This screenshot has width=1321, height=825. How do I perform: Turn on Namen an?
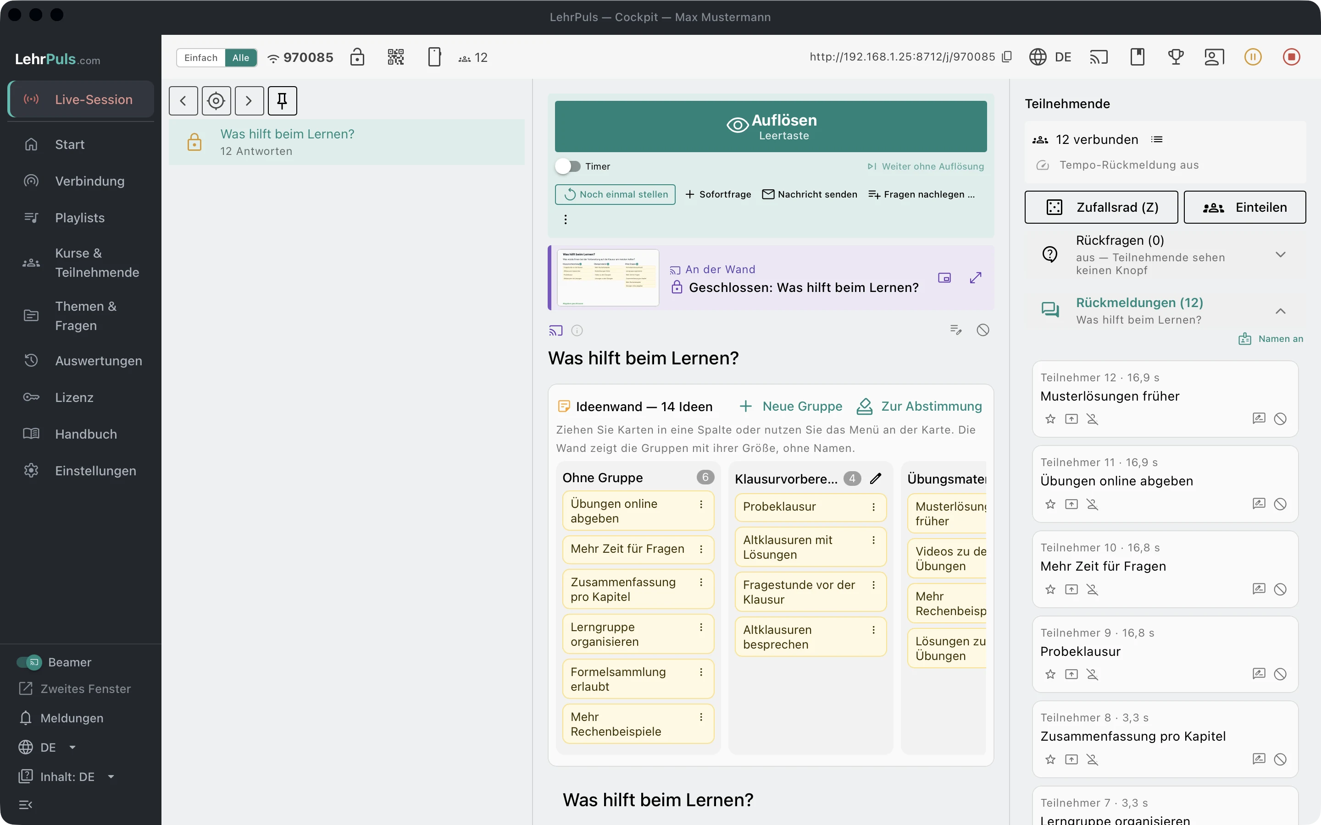1271,339
